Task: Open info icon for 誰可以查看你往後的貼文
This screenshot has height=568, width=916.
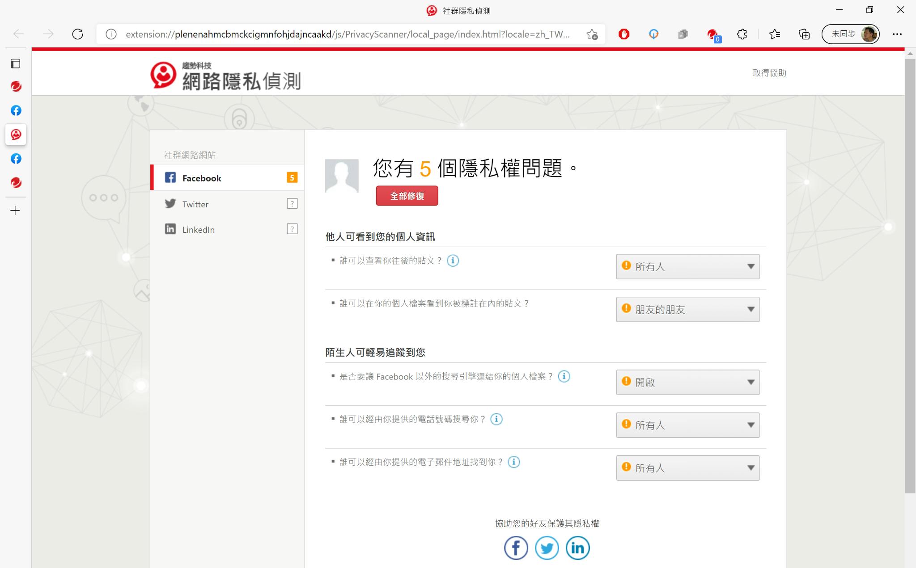Action: (x=453, y=261)
